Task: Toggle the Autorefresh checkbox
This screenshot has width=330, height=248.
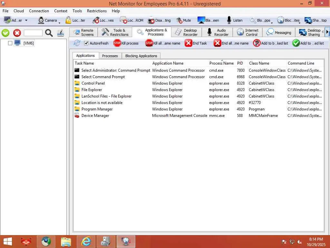Action: pyautogui.click(x=86, y=43)
